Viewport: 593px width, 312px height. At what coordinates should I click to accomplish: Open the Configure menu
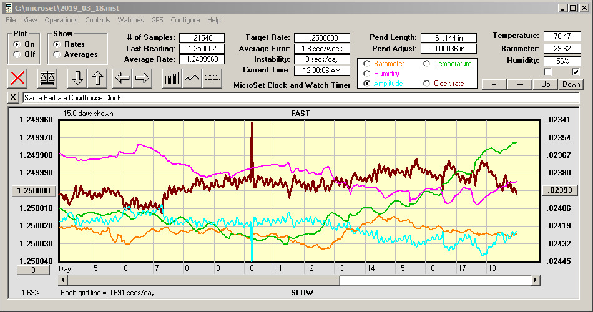(x=185, y=20)
